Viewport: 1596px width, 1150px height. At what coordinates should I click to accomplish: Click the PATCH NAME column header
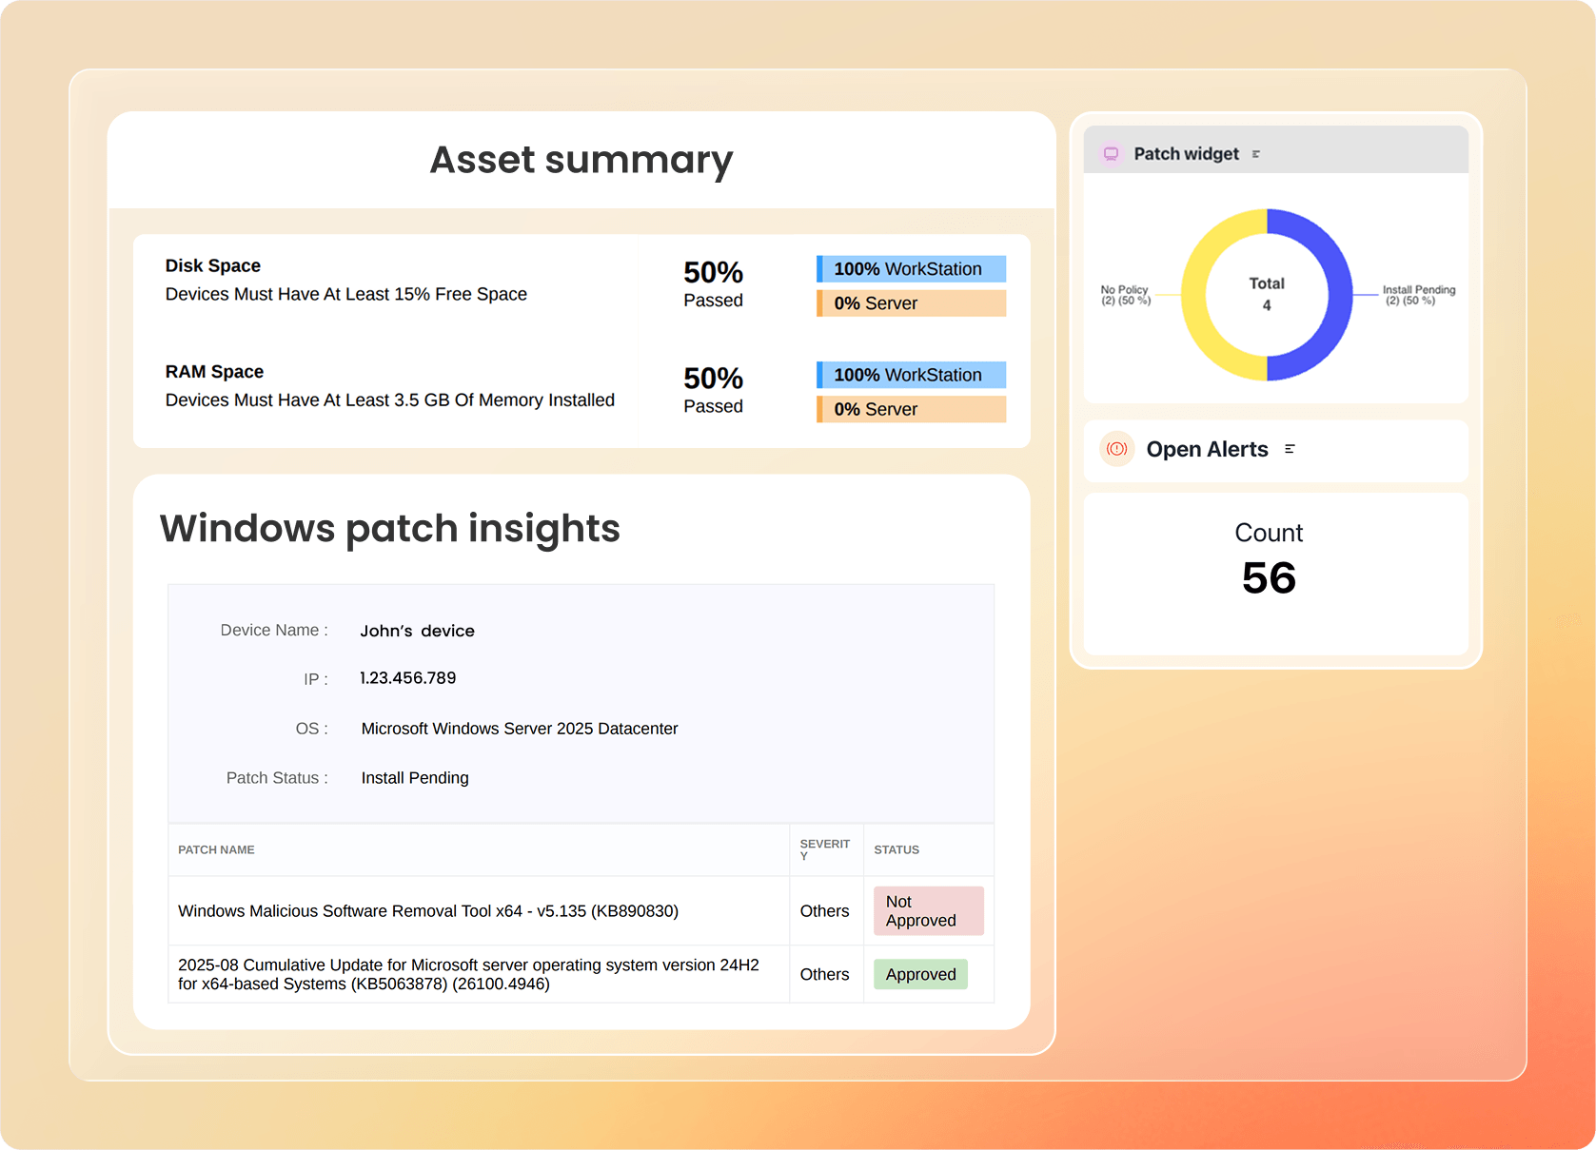216,849
